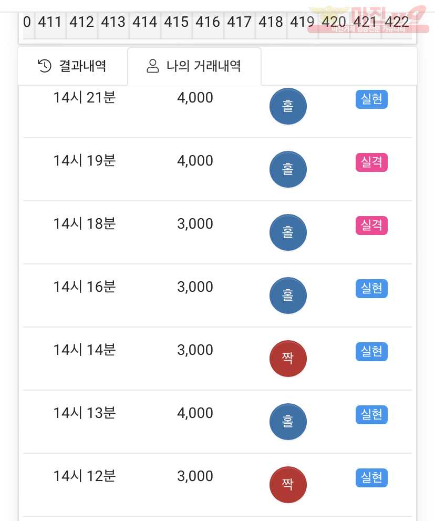The width and height of the screenshot is (435, 521).
Task: Click the user profile icon
Action: pyautogui.click(x=153, y=66)
